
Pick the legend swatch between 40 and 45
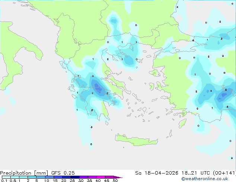coord(101,177)
